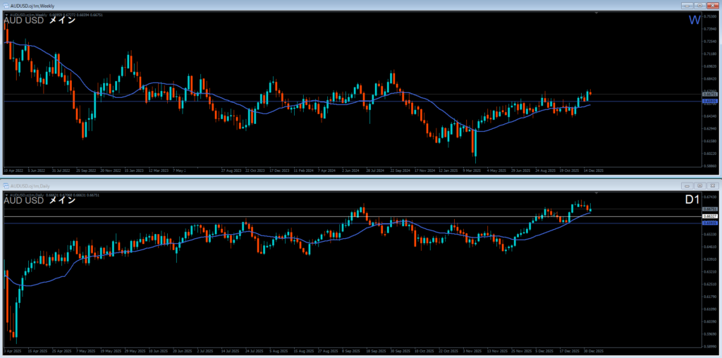Click the white D1 timeframe label
This screenshot has width=722, height=358.
[x=693, y=200]
